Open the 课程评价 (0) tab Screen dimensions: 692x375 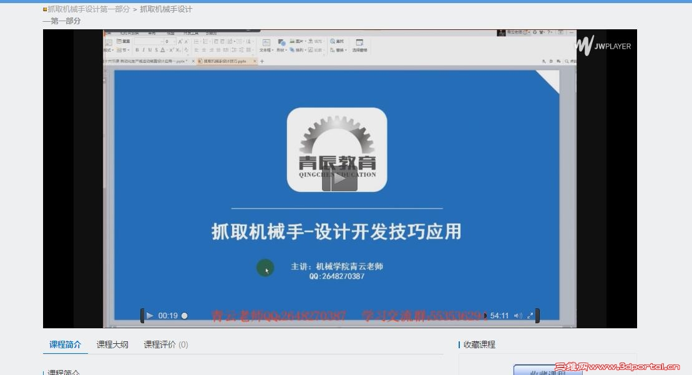[166, 344]
